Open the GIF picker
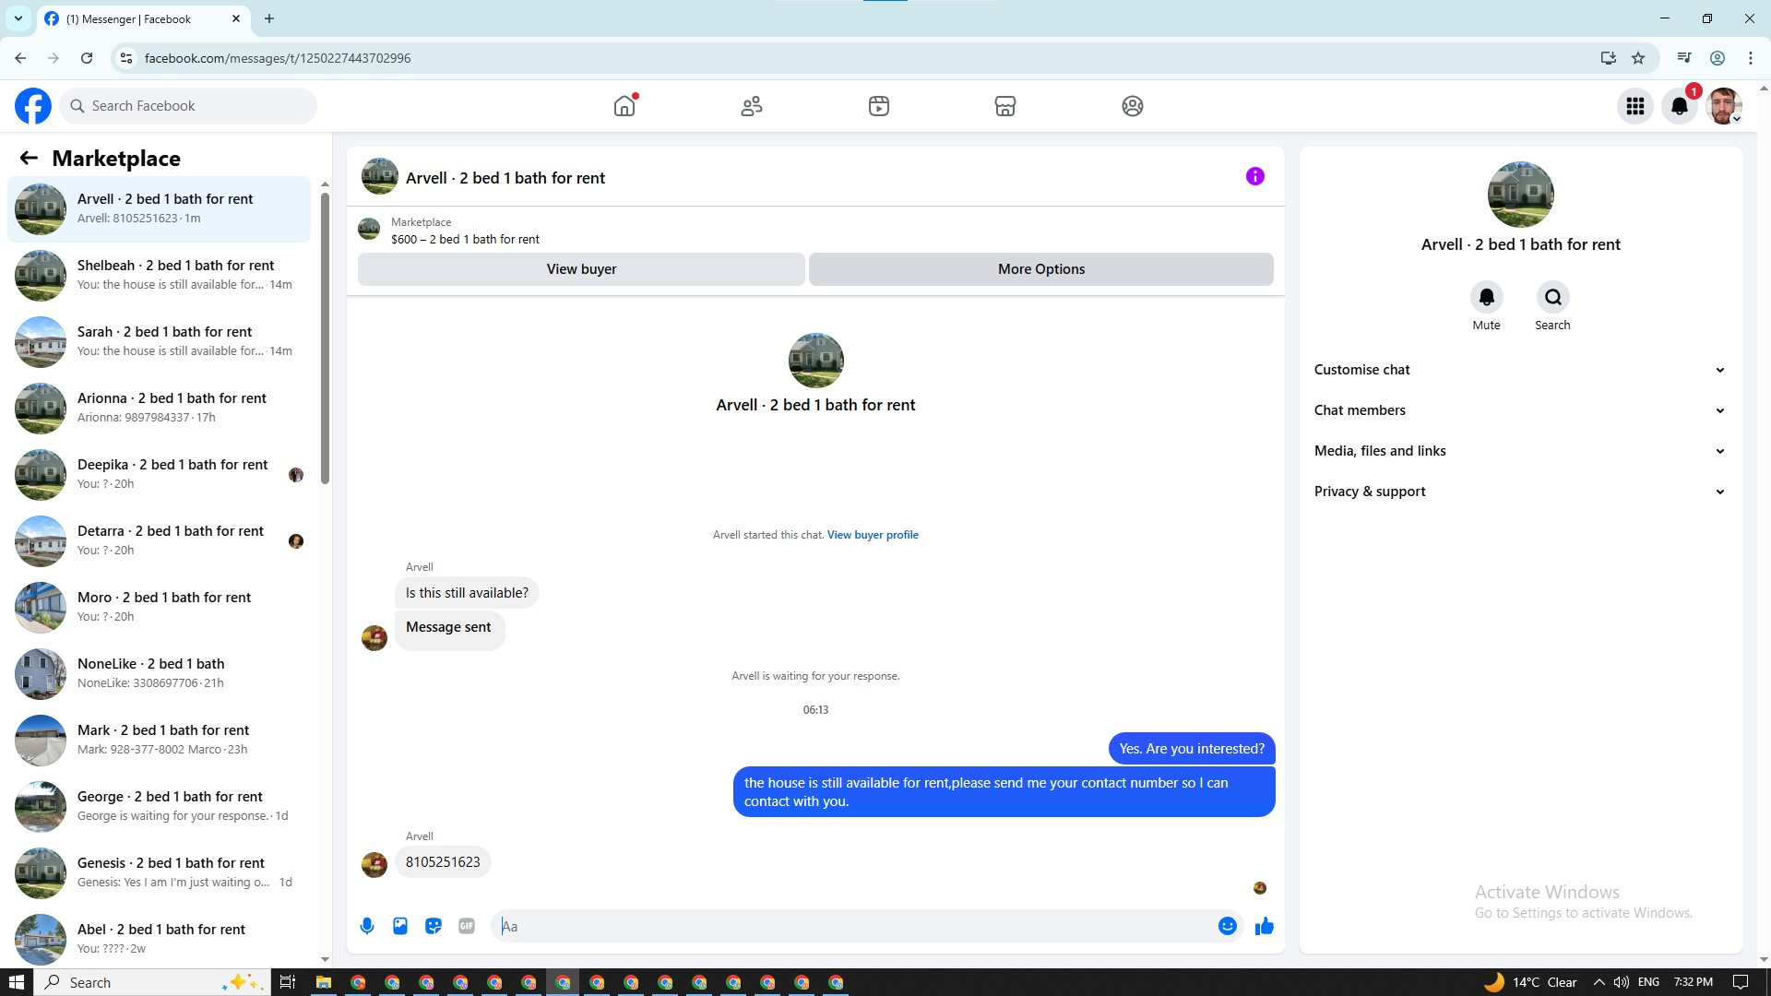The height and width of the screenshot is (996, 1771). [x=467, y=926]
